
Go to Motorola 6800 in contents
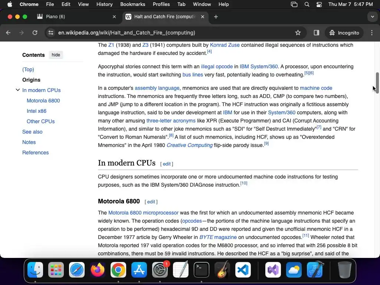[x=43, y=101]
